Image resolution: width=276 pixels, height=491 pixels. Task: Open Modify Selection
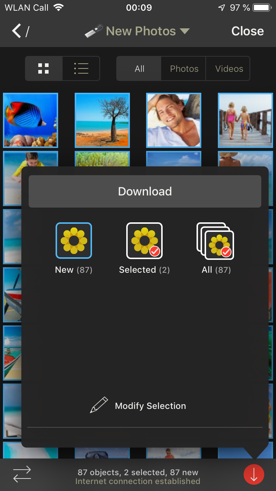[138, 406]
